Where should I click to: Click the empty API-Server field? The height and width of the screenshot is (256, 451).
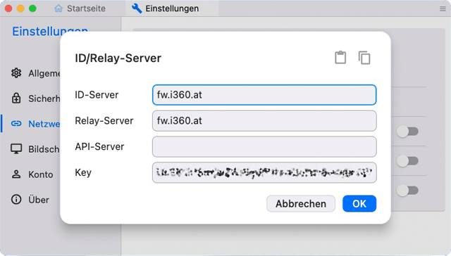[x=264, y=147]
